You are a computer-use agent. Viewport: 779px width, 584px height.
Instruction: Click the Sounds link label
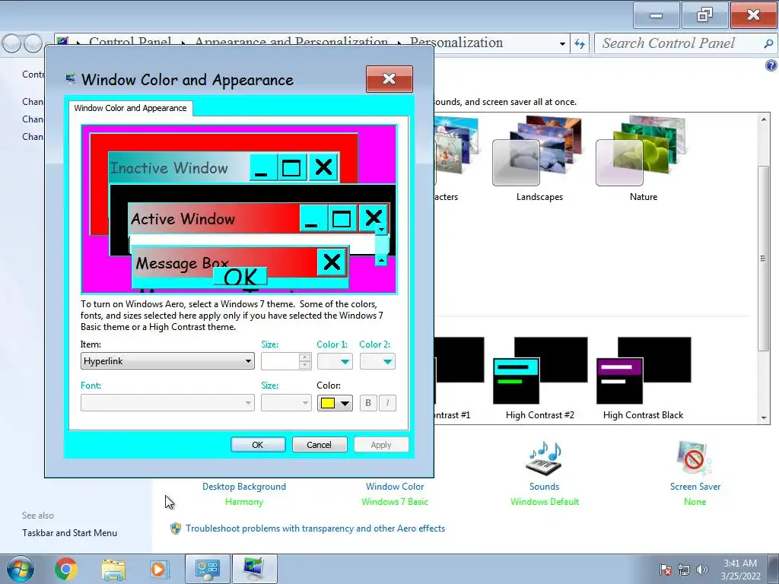(x=544, y=487)
